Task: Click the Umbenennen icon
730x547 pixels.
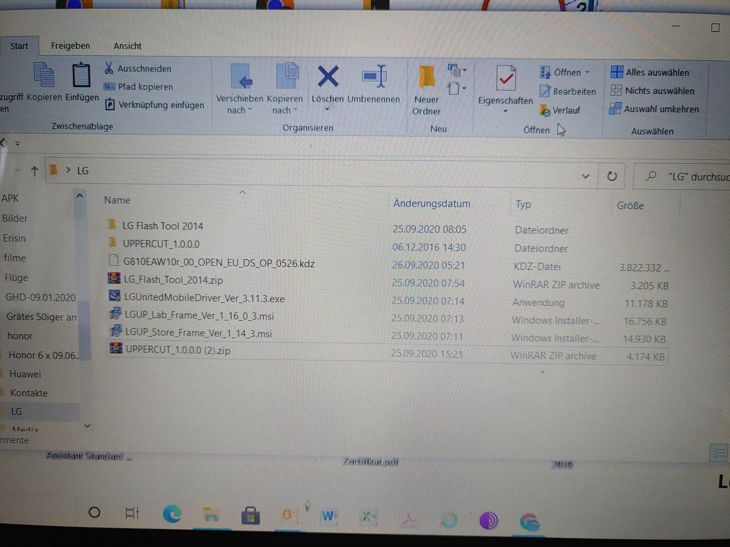Action: tap(374, 77)
